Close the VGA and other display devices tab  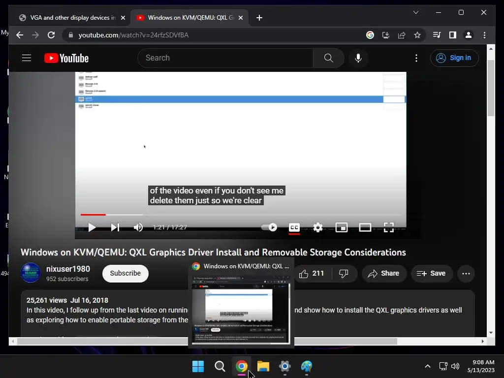tap(123, 18)
